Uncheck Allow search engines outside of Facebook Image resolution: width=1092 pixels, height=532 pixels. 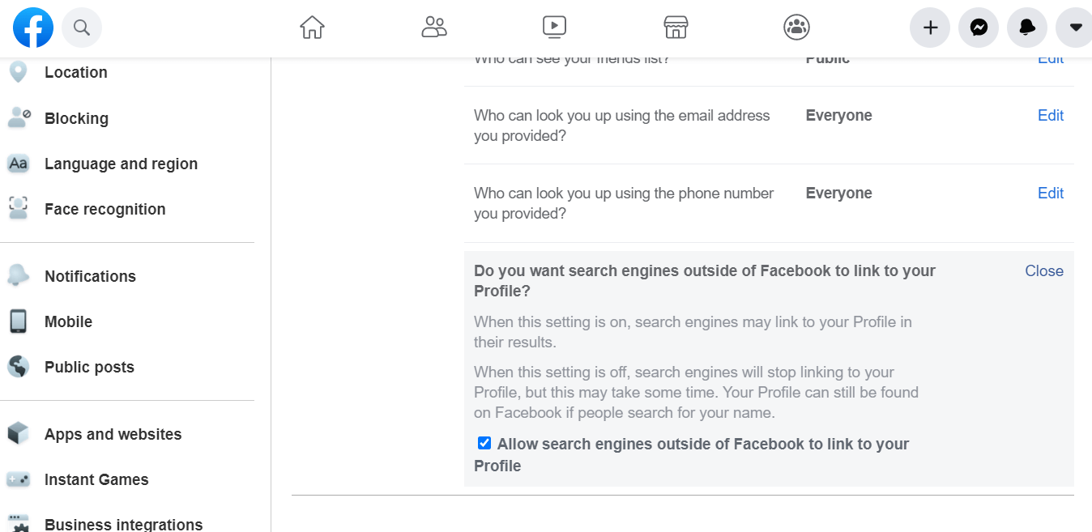[x=484, y=443]
